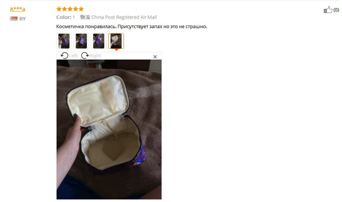Rotate photo with clockwise arrow icon

(85, 55)
